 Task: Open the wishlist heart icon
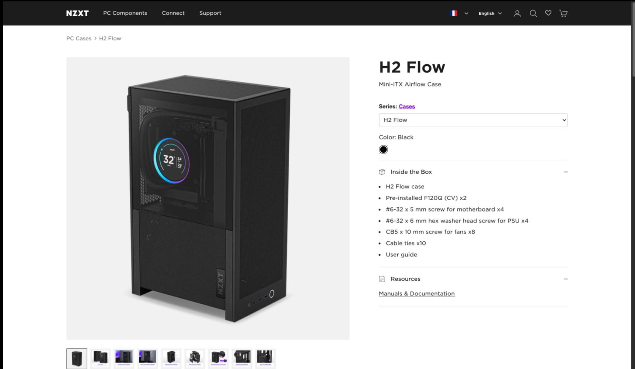coord(548,13)
